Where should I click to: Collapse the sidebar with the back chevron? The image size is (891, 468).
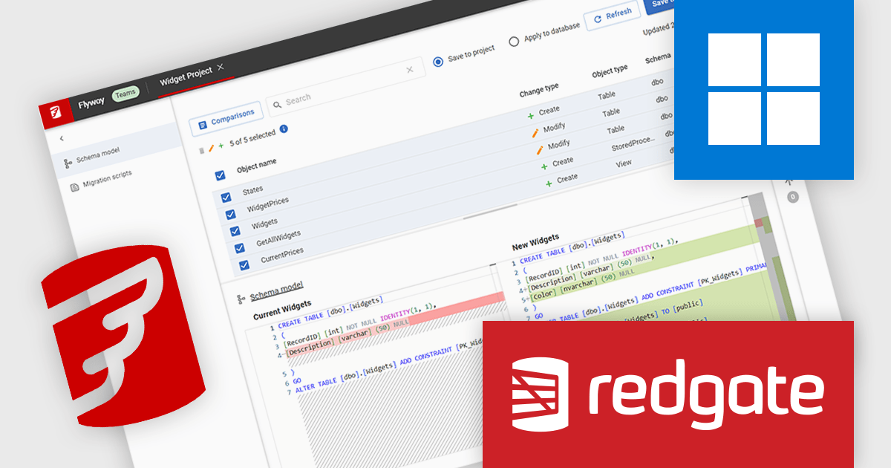coord(62,138)
